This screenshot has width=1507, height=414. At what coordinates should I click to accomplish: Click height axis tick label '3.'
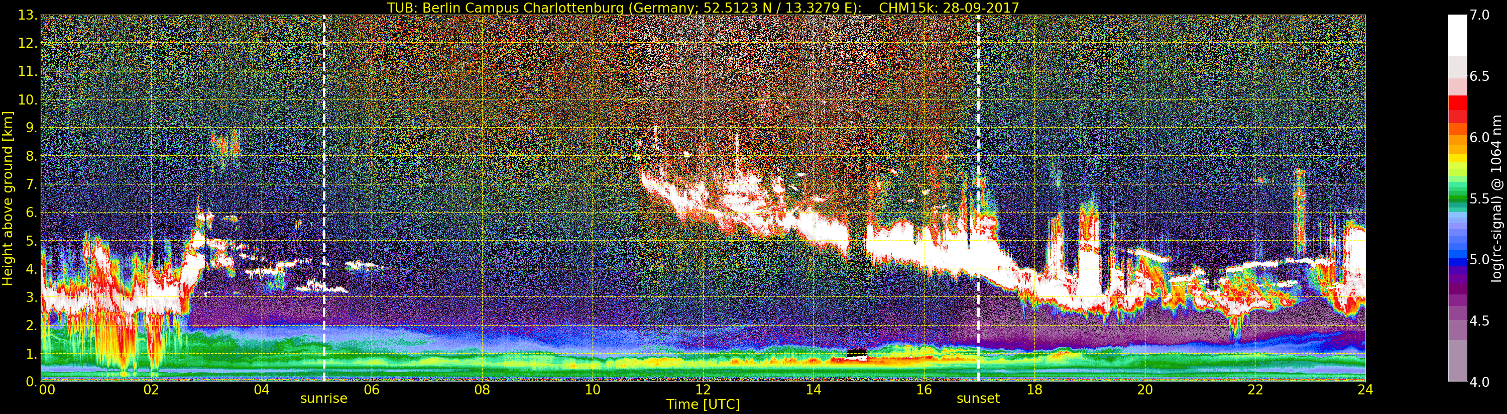tap(31, 297)
